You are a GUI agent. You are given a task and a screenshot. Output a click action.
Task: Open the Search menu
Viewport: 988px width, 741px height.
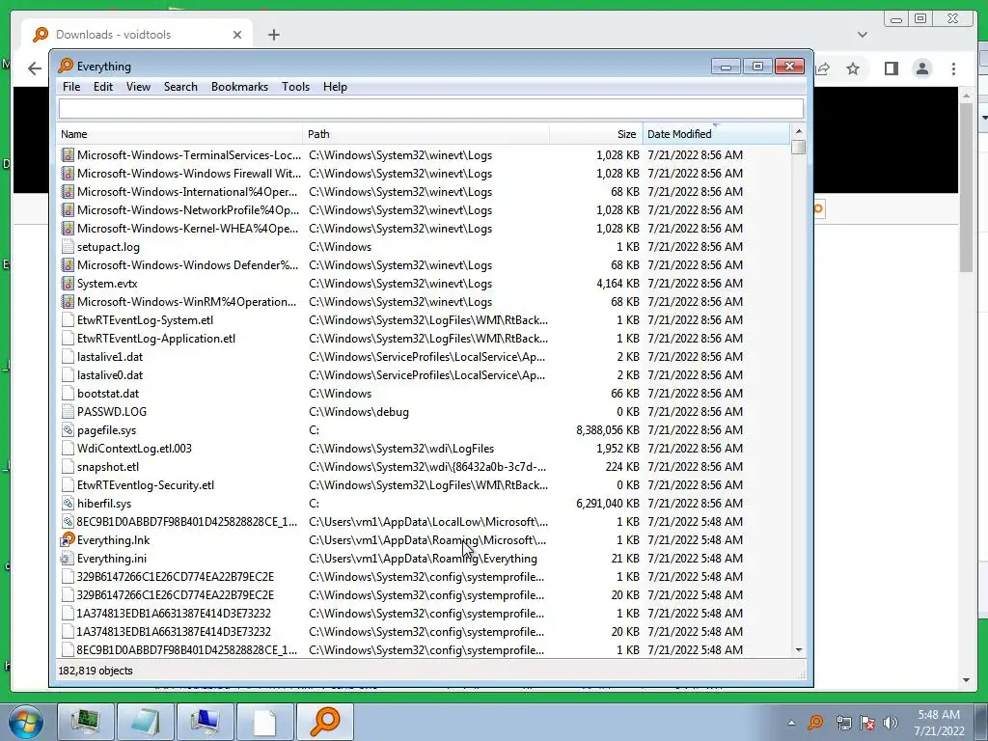point(180,87)
